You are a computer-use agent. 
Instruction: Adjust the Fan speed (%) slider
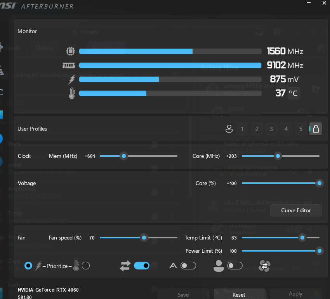pos(144,238)
